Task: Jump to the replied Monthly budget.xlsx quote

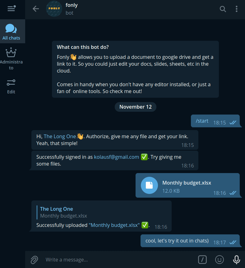Action: point(63,212)
